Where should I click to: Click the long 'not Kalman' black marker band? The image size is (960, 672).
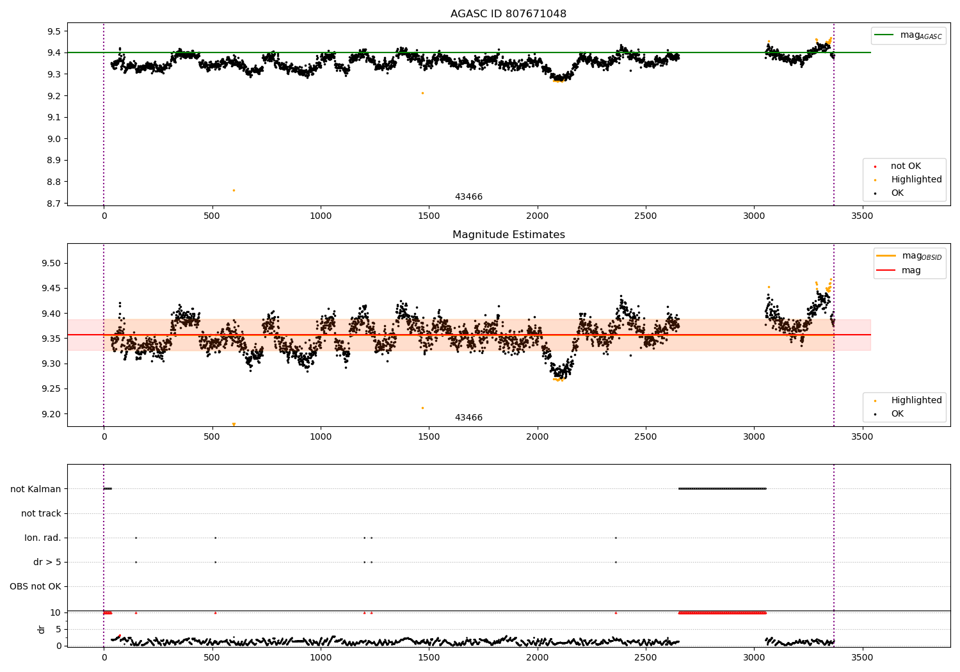click(x=722, y=488)
